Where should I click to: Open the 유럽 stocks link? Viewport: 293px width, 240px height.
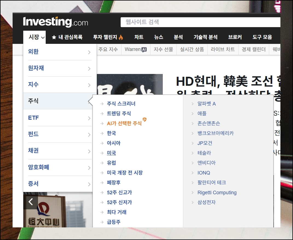(111, 163)
